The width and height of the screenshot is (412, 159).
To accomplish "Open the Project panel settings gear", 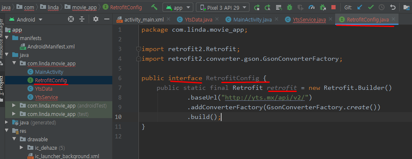I will pyautogui.click(x=96, y=19).
